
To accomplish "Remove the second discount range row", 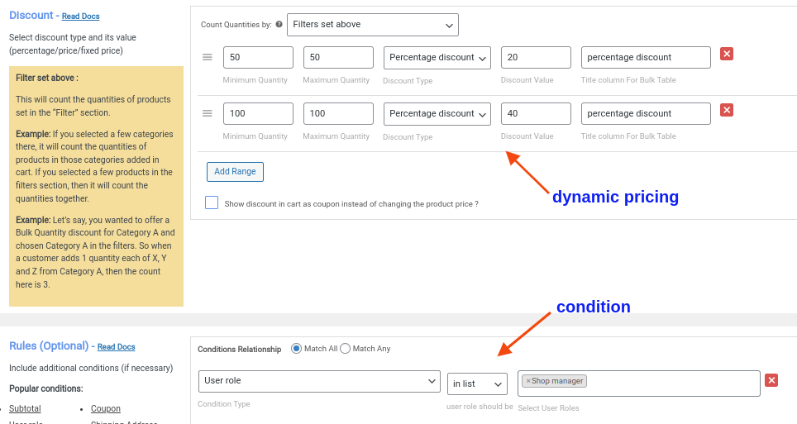I will point(727,110).
